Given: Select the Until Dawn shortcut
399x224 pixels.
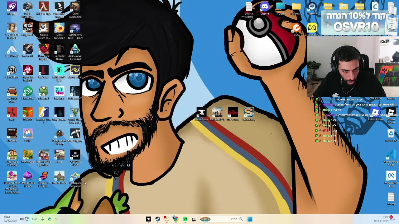Looking at the screenshot, I should [75, 93].
